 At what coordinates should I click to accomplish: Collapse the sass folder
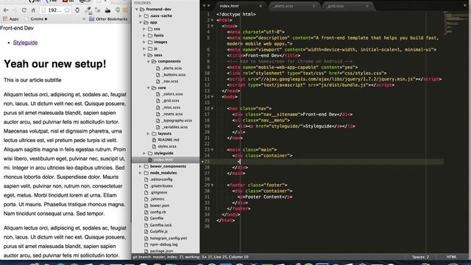coord(144,55)
